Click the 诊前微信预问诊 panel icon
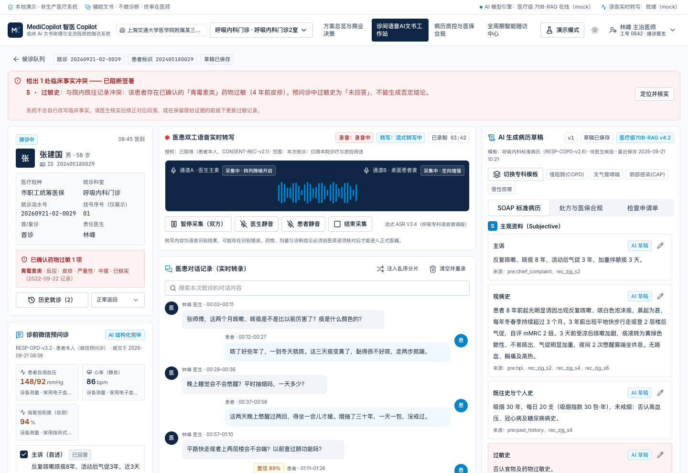Image resolution: width=688 pixels, height=473 pixels. (20, 335)
